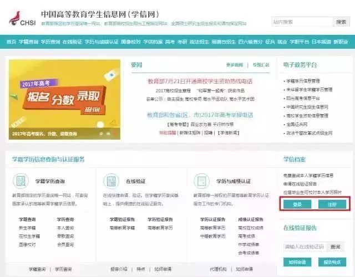Select 学籍查询 in the navigation bar
This screenshot has height=277, width=355.
[x=28, y=42]
